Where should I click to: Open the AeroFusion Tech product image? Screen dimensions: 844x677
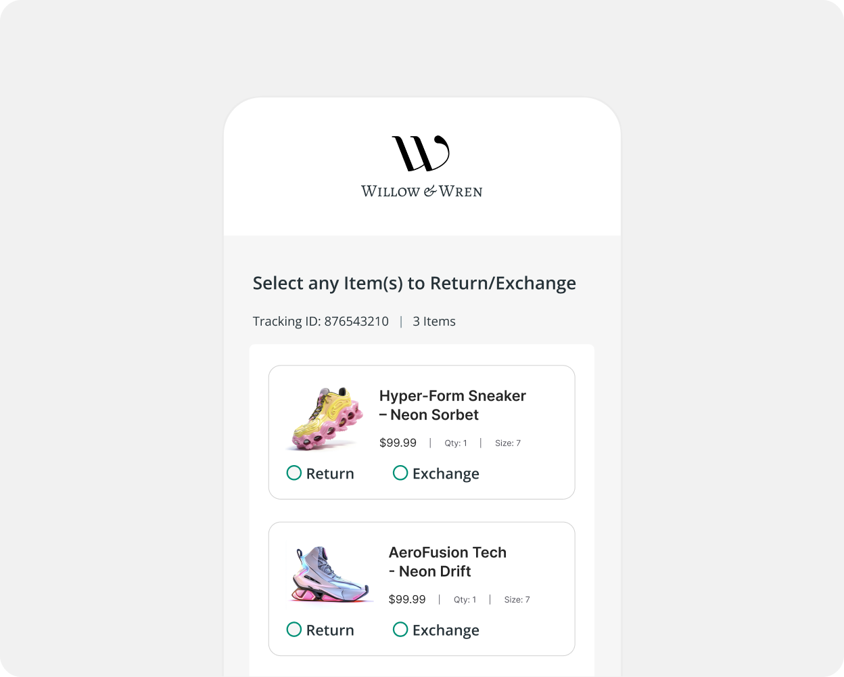(331, 575)
